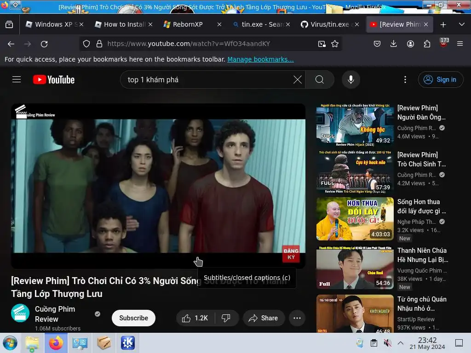Open Firefox View workspaces icon
The width and height of the screenshot is (471, 353).
(x=9, y=25)
